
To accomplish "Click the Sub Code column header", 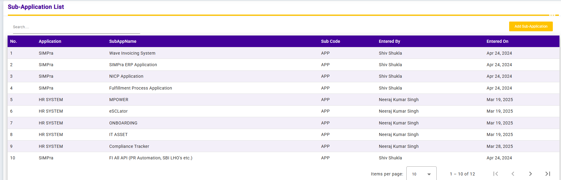I will point(331,41).
